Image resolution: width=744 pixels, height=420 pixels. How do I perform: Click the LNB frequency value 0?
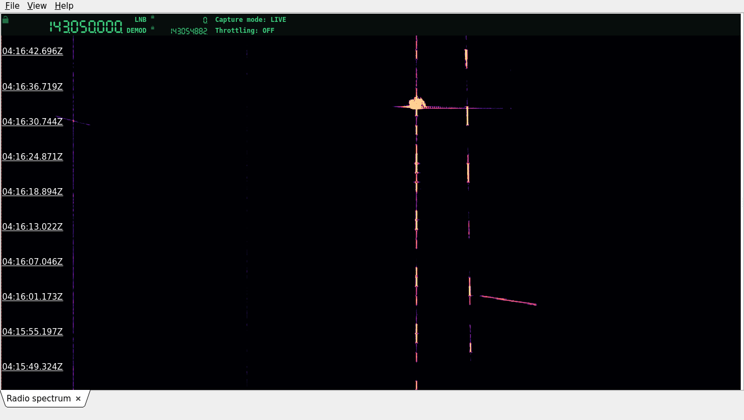(x=205, y=20)
